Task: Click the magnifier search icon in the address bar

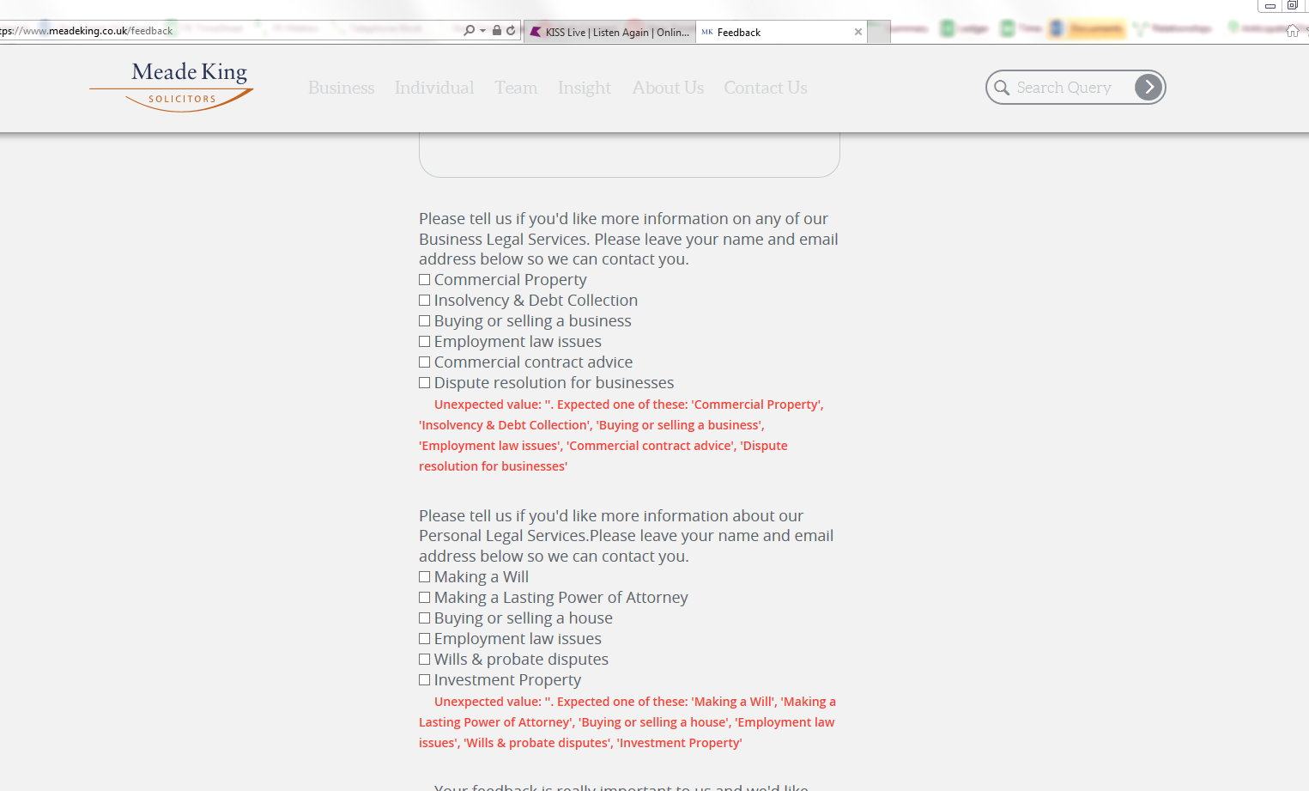Action: tap(469, 29)
